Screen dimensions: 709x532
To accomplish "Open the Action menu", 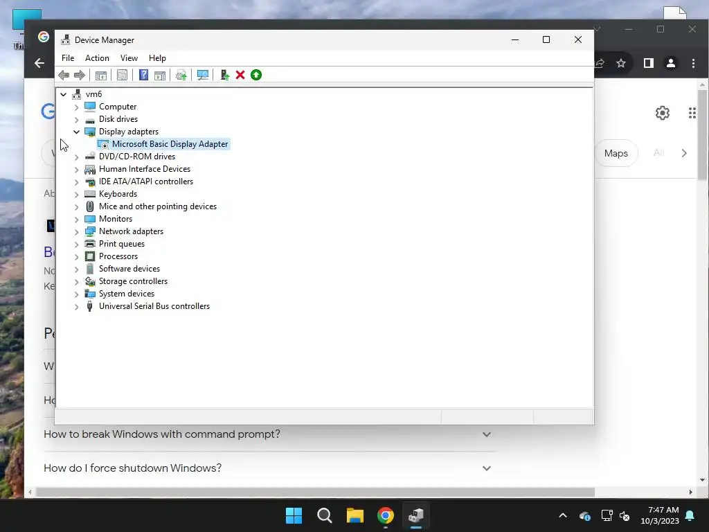I will 97,58.
